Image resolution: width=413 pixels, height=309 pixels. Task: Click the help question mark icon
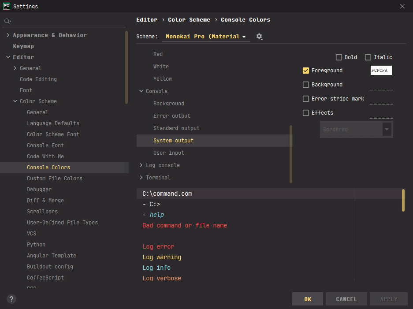point(11,299)
